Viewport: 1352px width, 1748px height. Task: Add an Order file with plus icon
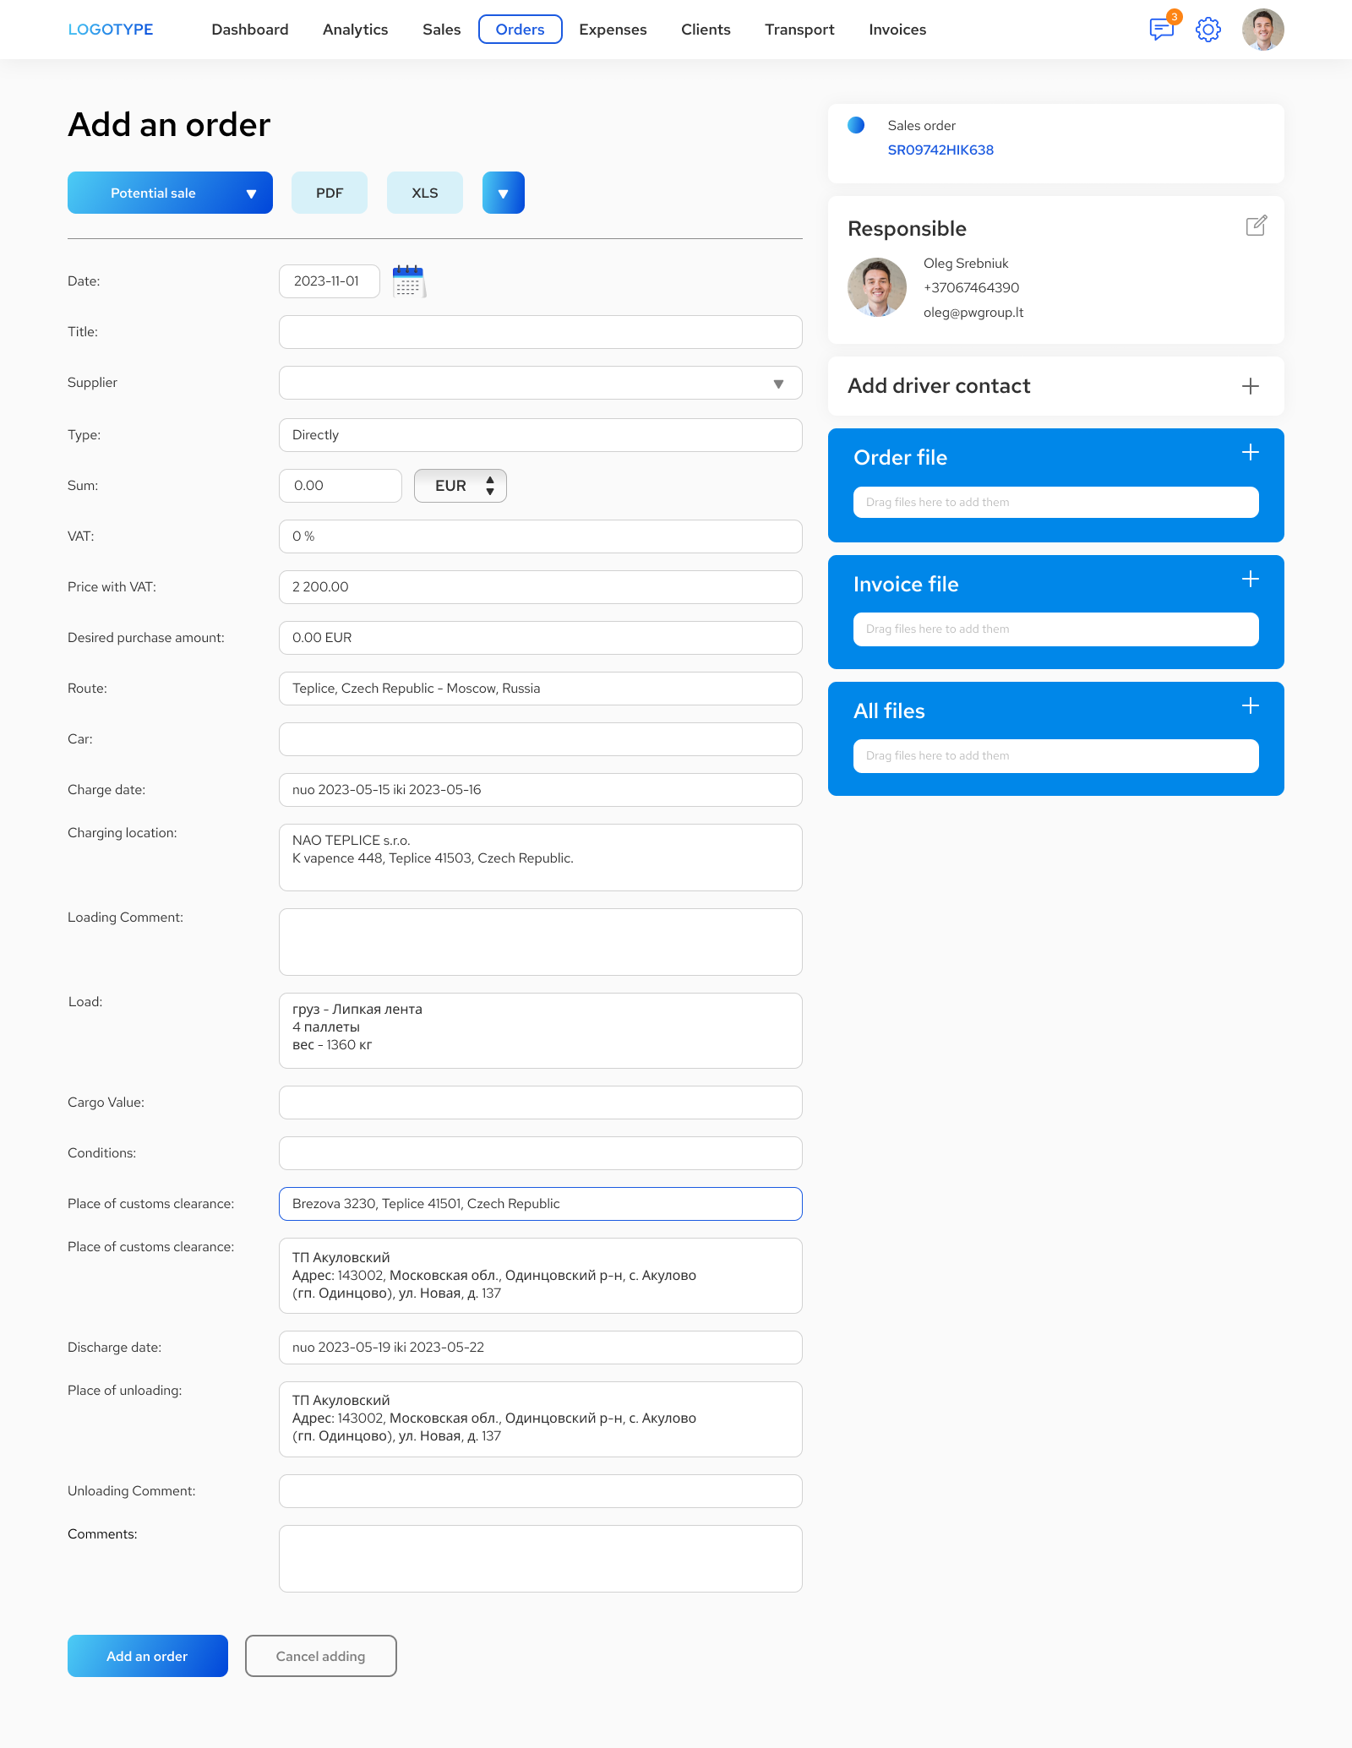pos(1251,453)
